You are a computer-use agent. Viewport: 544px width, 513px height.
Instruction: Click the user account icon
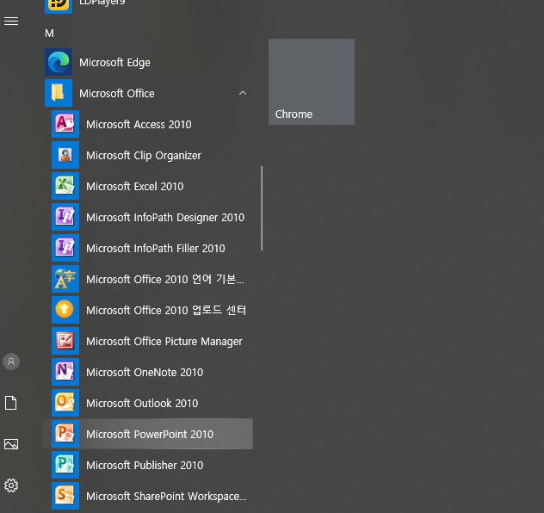[11, 362]
